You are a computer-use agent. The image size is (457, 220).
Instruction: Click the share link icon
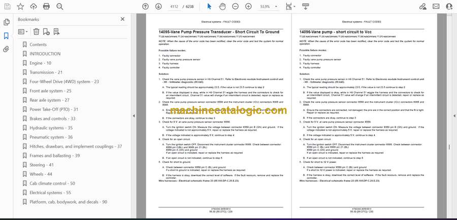tap(422, 7)
